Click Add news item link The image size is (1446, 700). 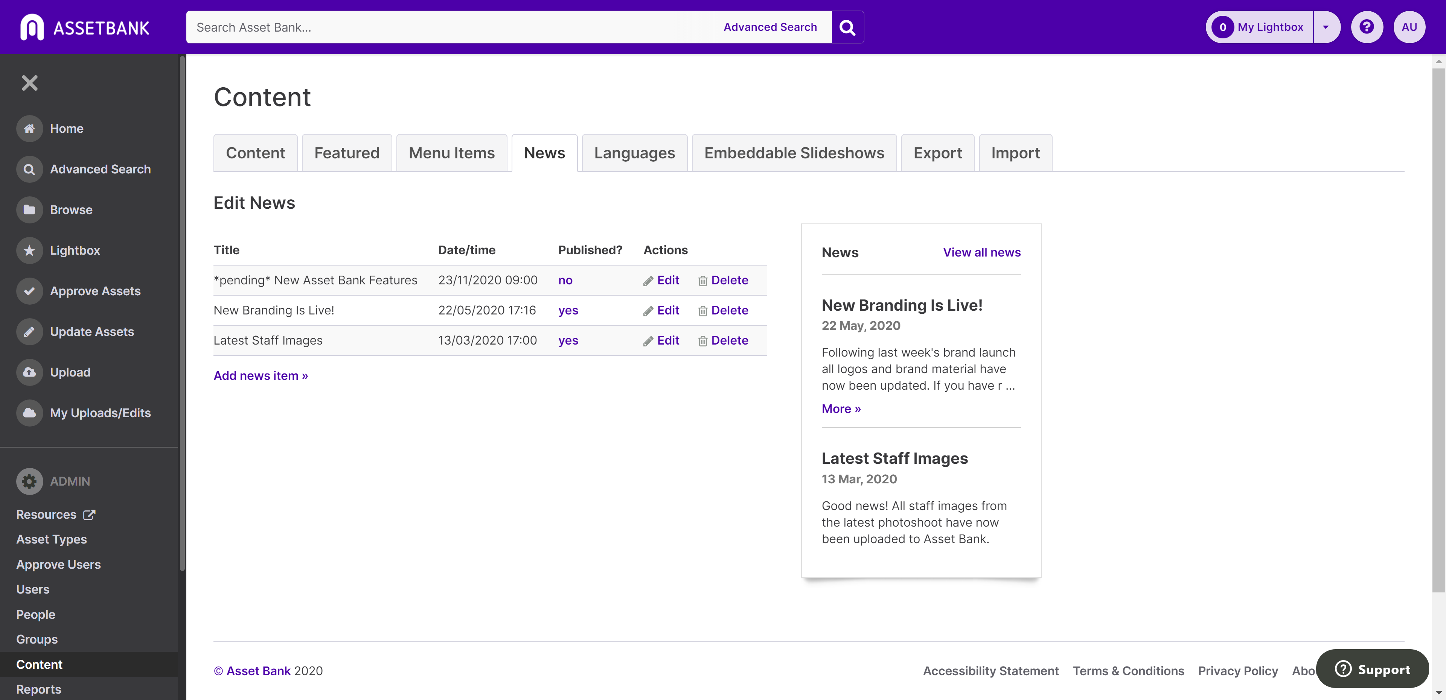pyautogui.click(x=261, y=375)
